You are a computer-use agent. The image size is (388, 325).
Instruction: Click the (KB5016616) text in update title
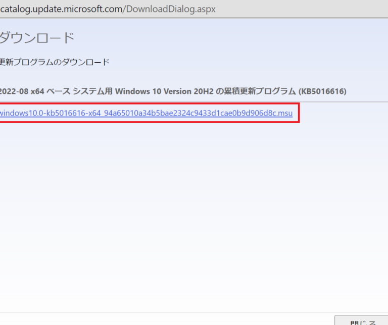pos(322,91)
